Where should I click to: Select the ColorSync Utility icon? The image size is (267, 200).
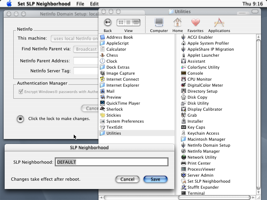coord(183,67)
